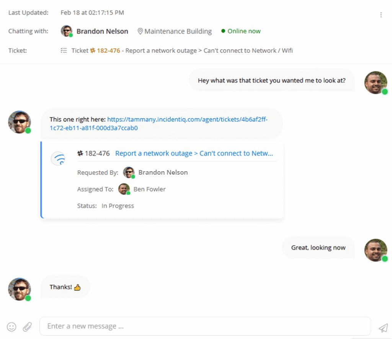The image size is (392, 339).
Task: Click the wifi icon on the ticket preview card
Action: (x=57, y=158)
